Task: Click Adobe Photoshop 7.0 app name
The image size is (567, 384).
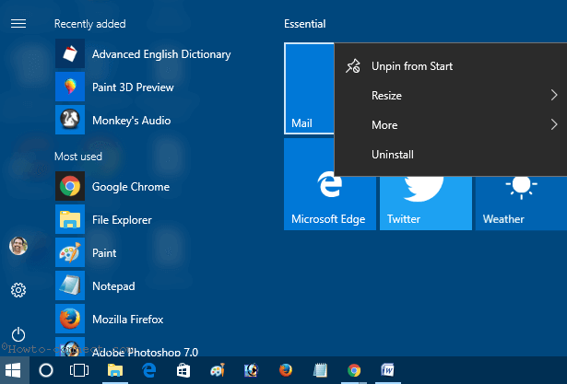Action: pyautogui.click(x=145, y=352)
